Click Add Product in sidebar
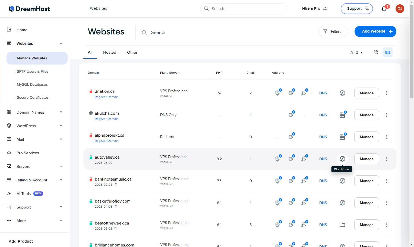 point(21,241)
